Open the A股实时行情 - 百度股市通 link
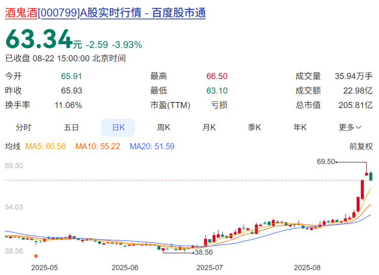Viewport: 379px width, 275px height. pyautogui.click(x=143, y=13)
